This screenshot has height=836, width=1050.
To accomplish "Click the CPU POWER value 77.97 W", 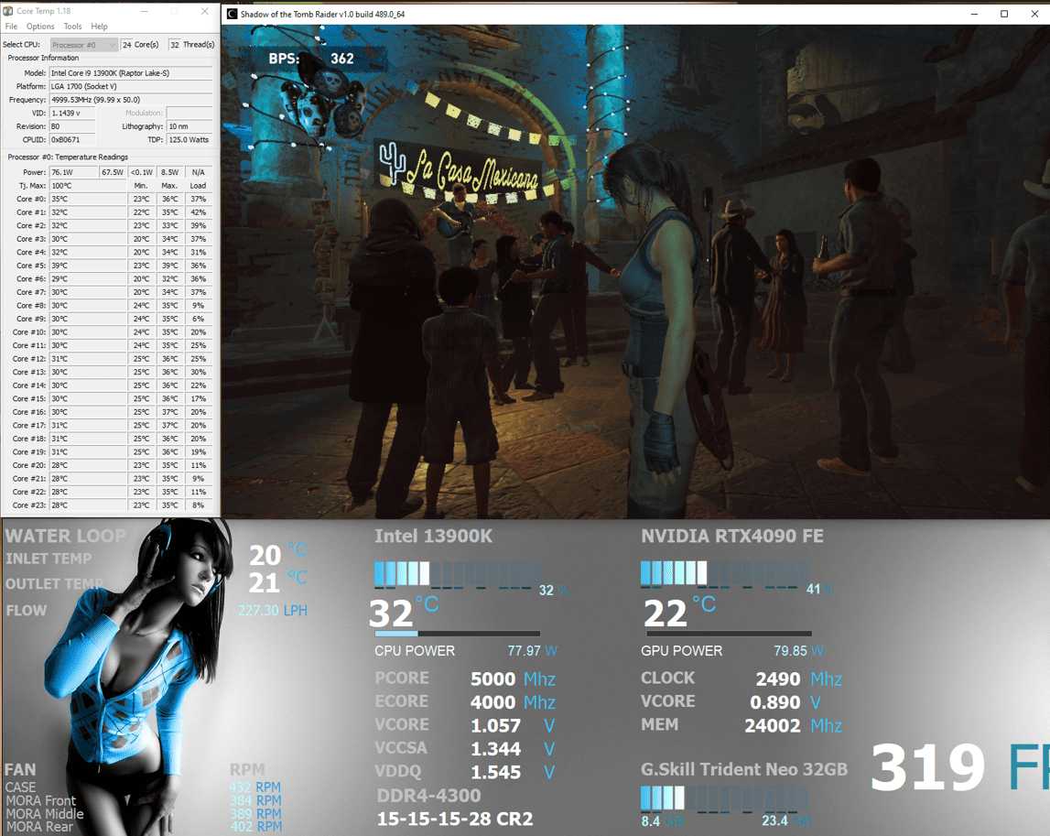I will [533, 651].
